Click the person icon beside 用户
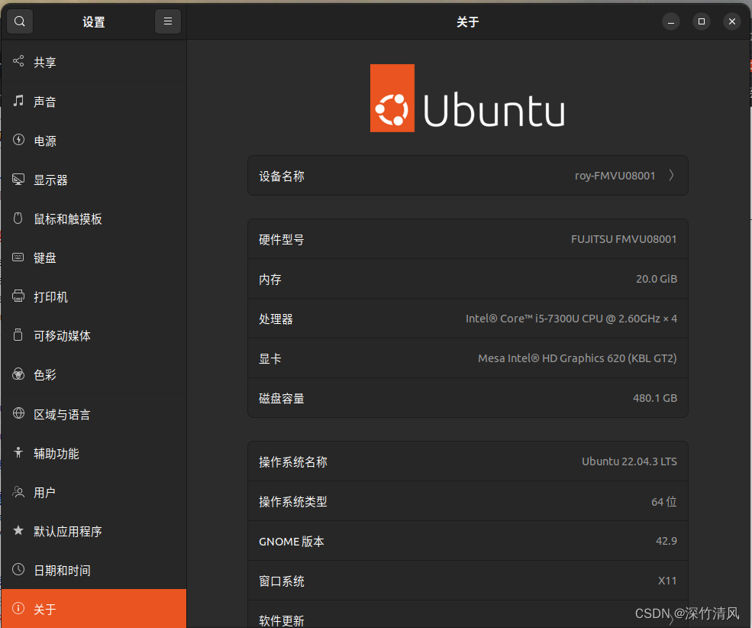Image resolution: width=752 pixels, height=628 pixels. click(18, 492)
